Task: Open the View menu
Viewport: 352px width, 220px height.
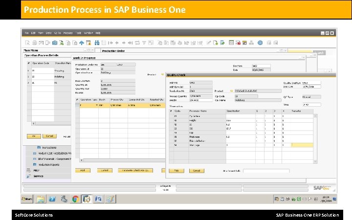Action: [41, 33]
